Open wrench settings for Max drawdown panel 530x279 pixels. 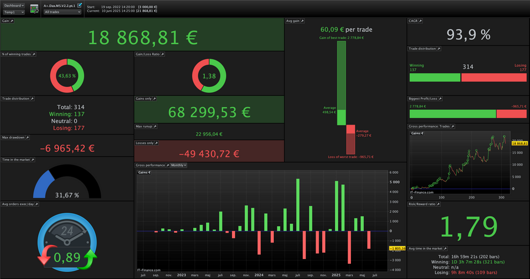28,137
